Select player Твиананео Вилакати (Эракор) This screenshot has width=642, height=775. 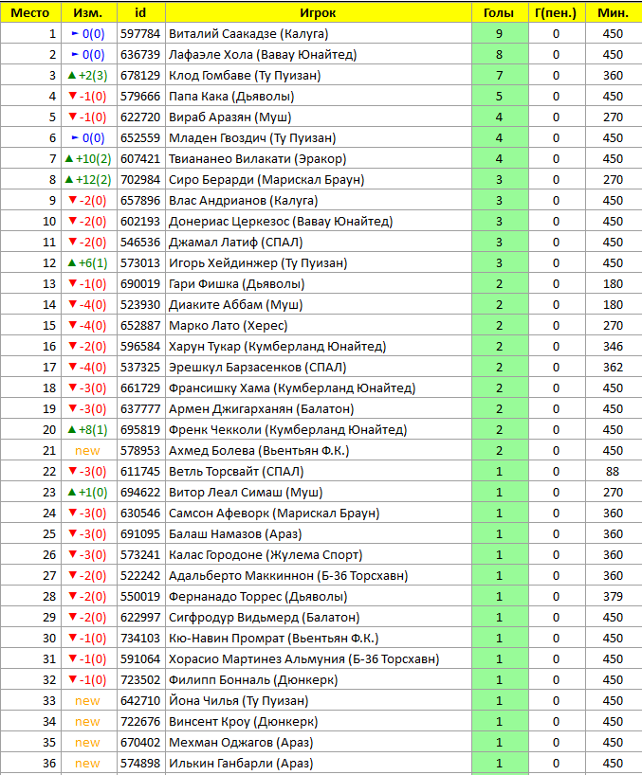click(257, 158)
